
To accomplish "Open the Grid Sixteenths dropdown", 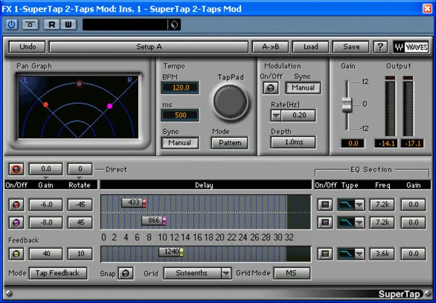I will 226,273.
